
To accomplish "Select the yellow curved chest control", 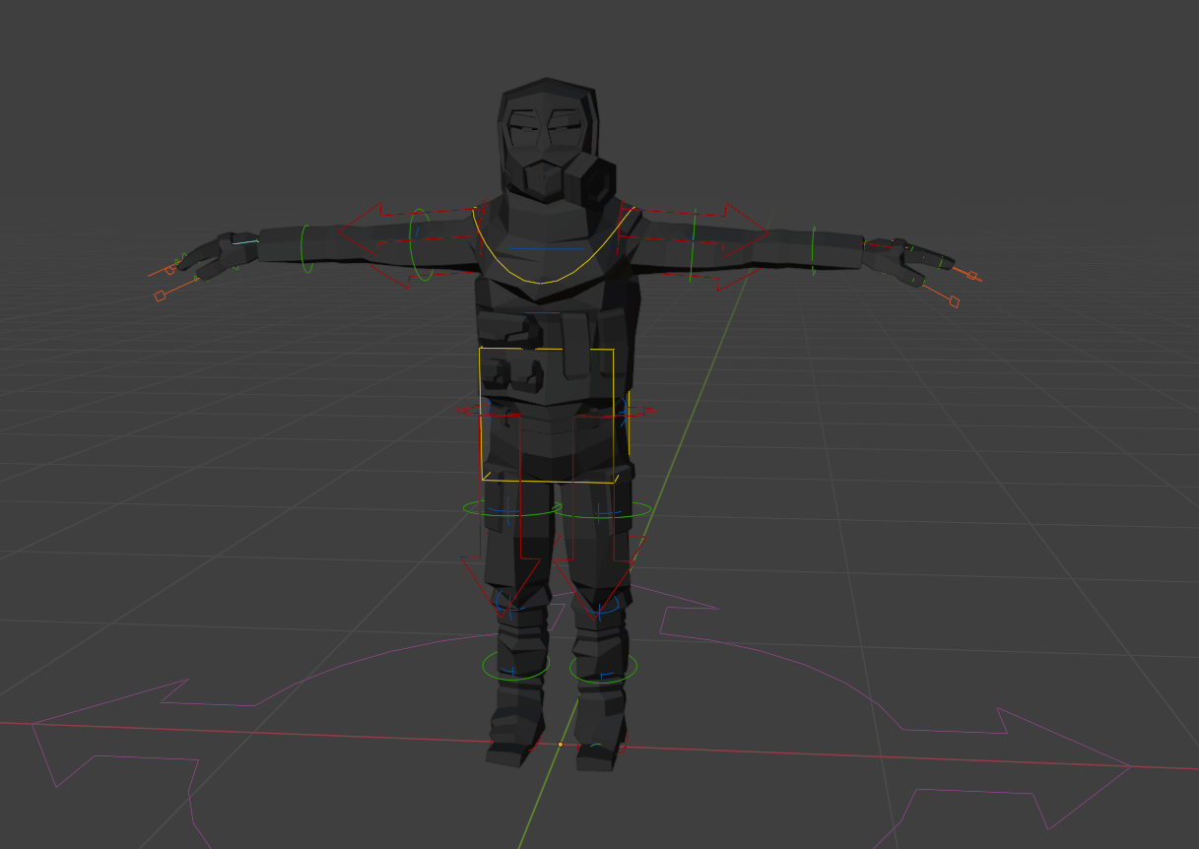I will 540,281.
